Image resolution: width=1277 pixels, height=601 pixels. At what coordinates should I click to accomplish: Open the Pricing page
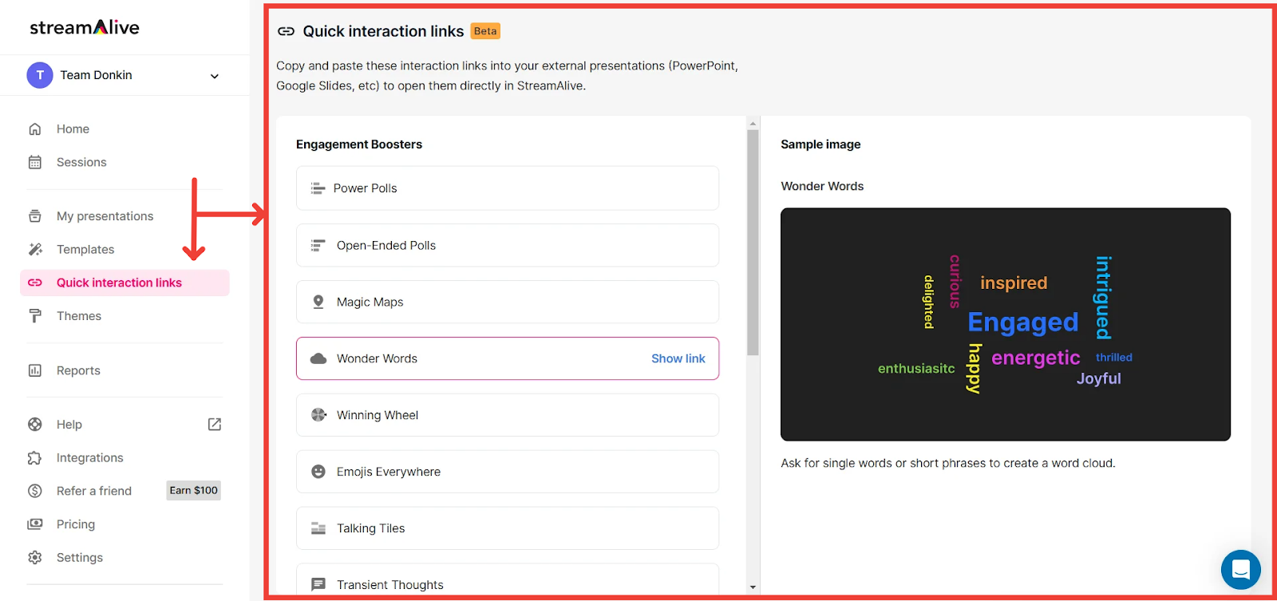pos(76,524)
